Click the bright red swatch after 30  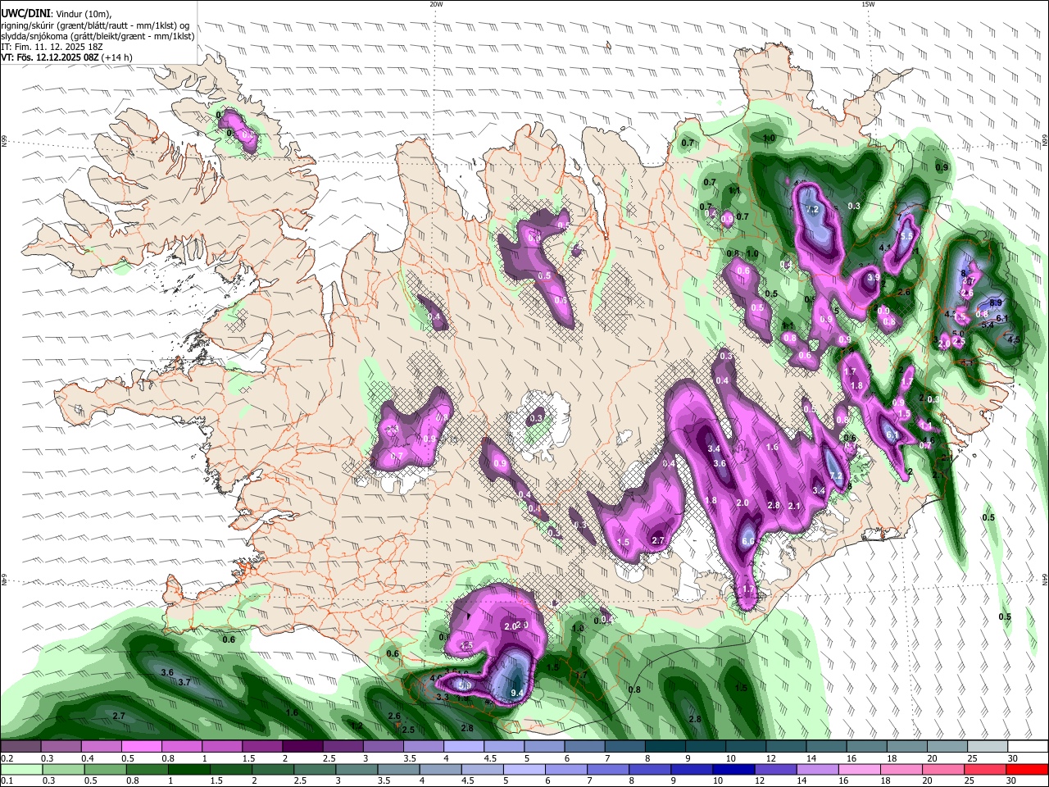point(1028,770)
